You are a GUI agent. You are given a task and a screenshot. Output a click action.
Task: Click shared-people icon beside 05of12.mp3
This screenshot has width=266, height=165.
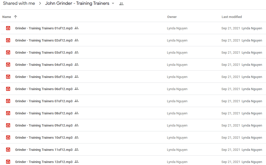coord(77,77)
